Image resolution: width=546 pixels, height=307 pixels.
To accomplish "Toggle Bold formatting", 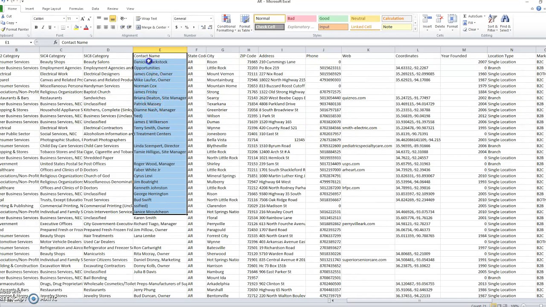I will tap(36, 27).
